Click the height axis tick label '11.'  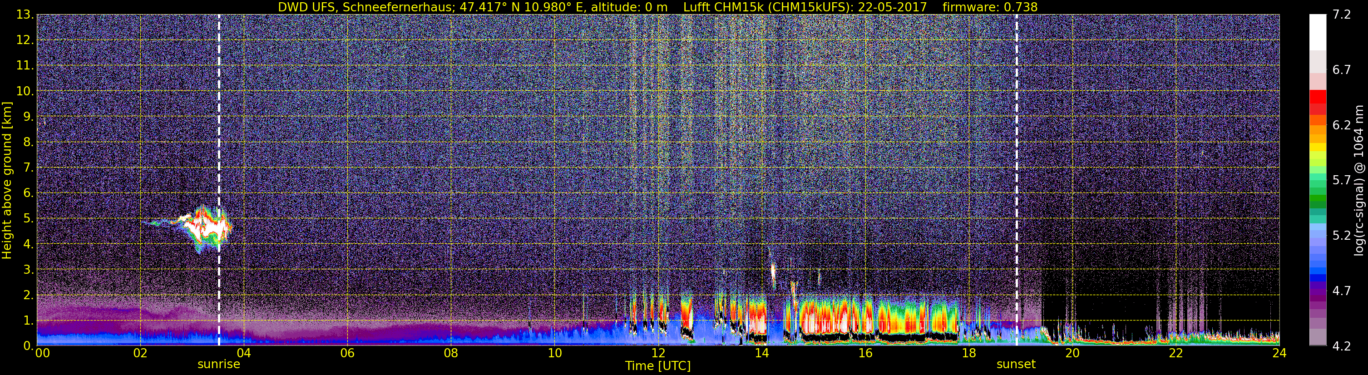[25, 65]
